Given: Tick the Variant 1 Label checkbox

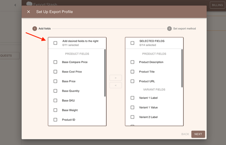Looking at the screenshot, I should click(132, 98).
